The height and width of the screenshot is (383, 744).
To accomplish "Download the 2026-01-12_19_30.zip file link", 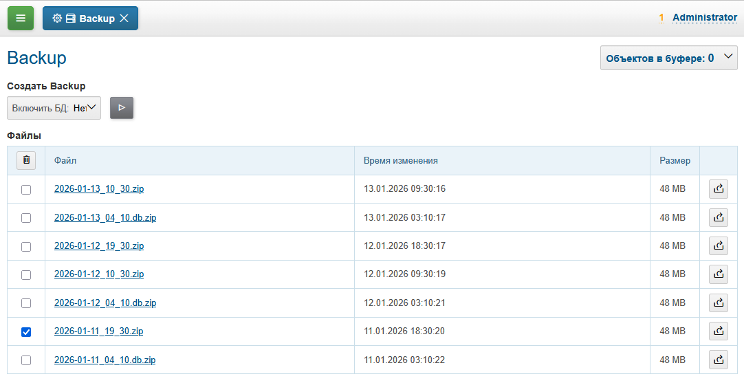I will (x=99, y=246).
